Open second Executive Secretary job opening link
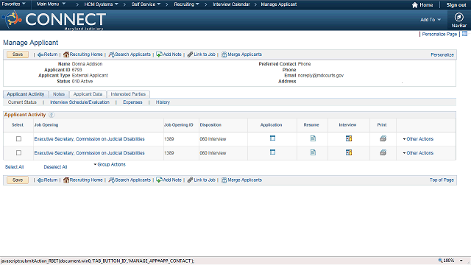This screenshot has width=471, height=265. point(89,152)
